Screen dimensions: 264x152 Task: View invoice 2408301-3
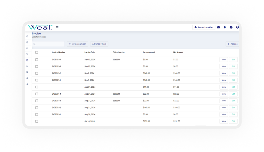pos(224,101)
